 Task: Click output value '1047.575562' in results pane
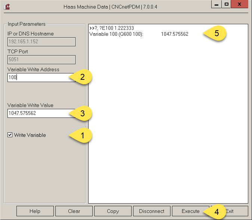[175, 34]
